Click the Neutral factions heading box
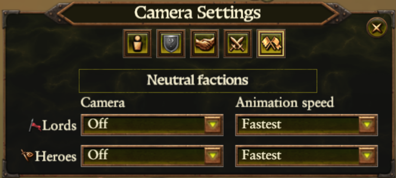 [x=198, y=81]
